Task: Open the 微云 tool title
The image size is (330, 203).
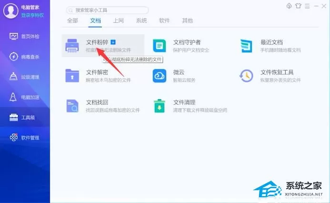Action: tap(179, 72)
